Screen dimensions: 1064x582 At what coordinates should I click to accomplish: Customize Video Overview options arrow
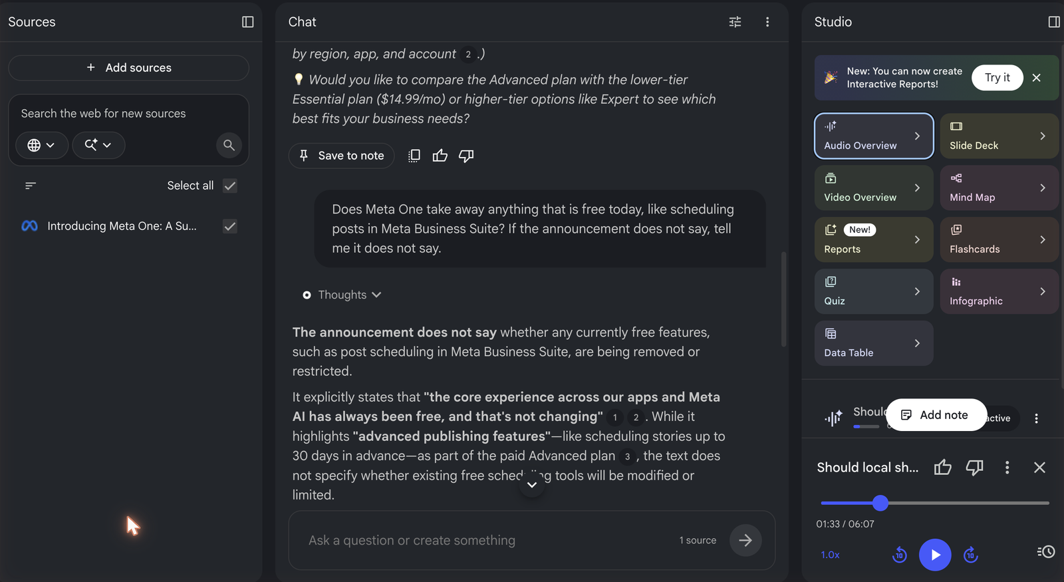917,188
